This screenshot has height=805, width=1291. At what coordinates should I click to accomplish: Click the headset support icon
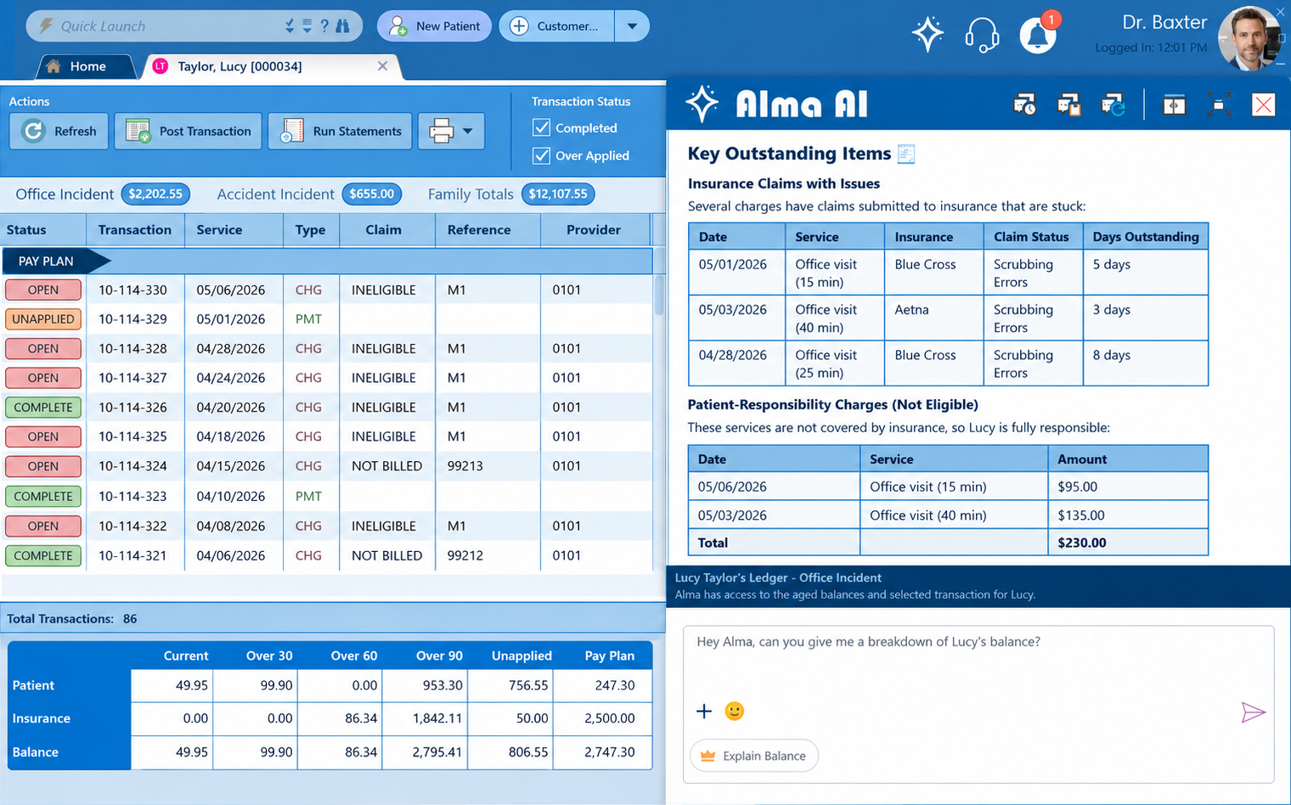click(982, 36)
